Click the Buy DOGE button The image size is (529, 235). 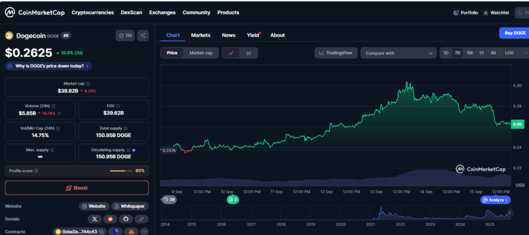click(514, 33)
